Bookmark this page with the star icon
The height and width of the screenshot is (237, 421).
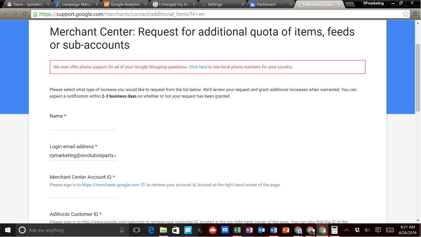406,14
